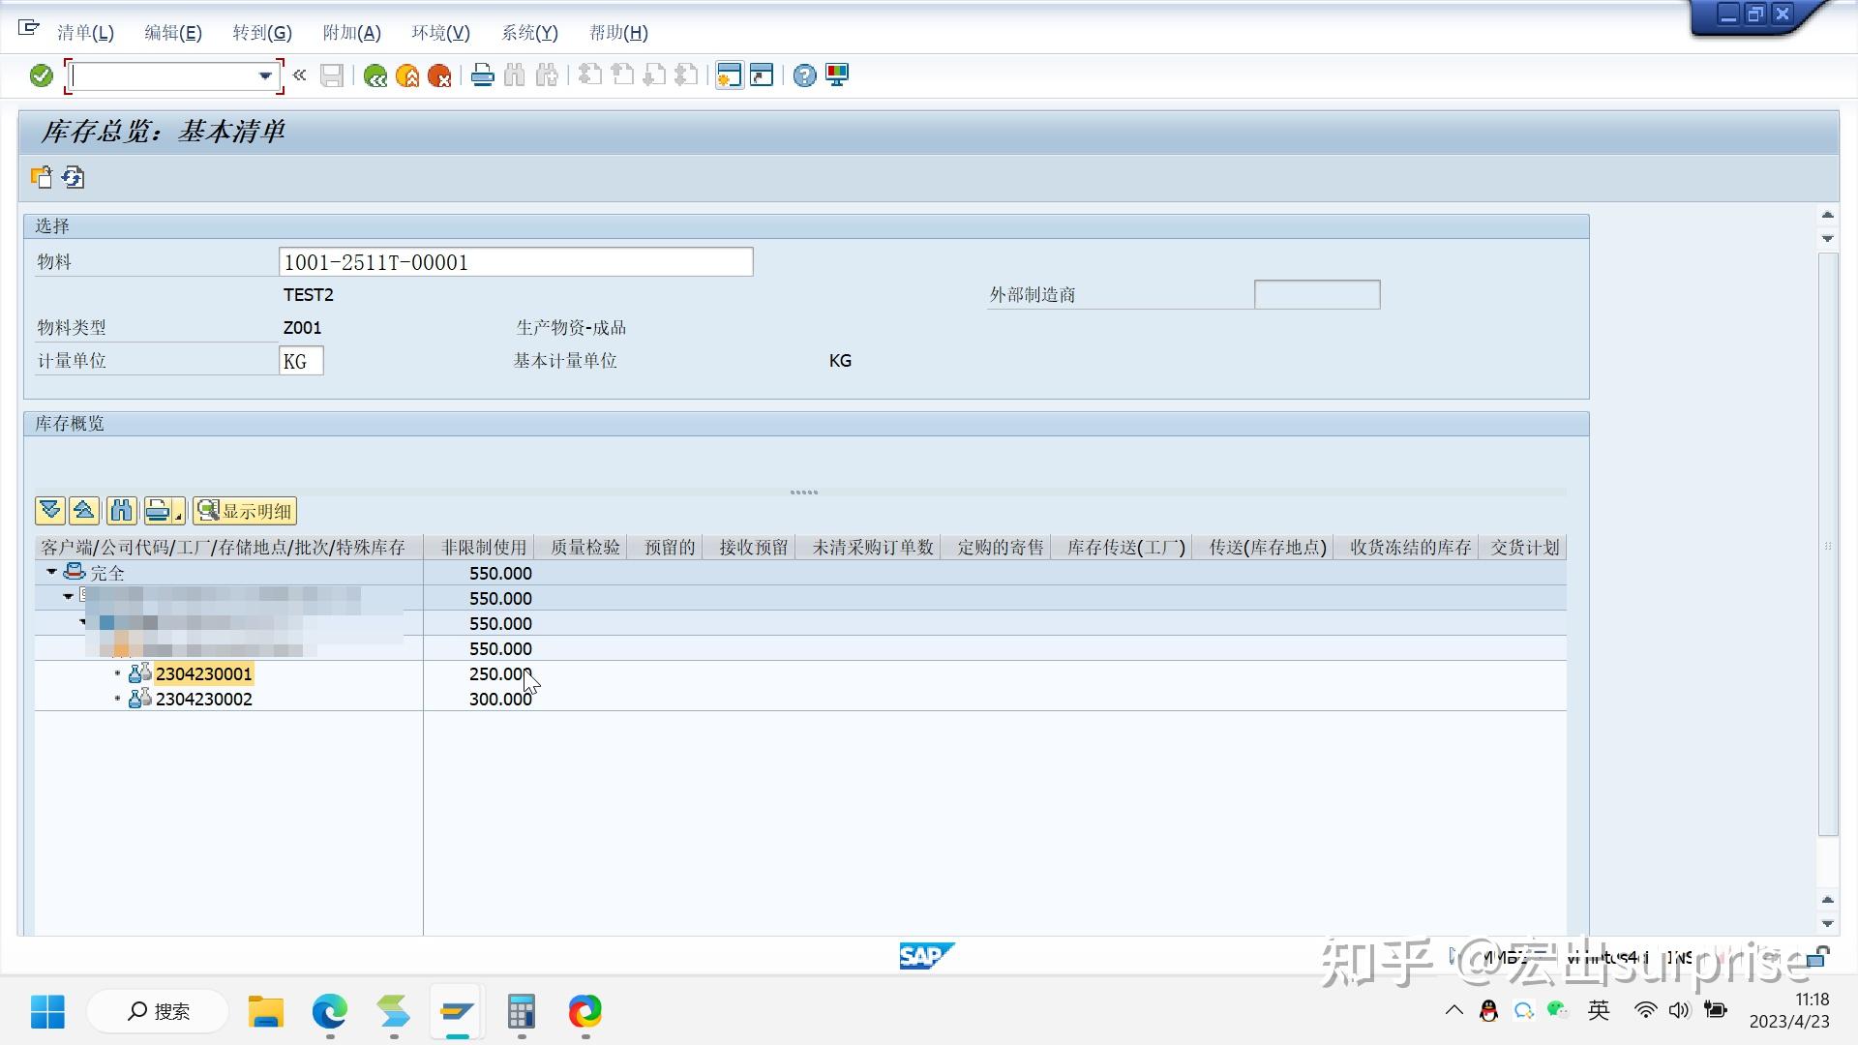Image resolution: width=1858 pixels, height=1045 pixels.
Task: Collapse all nodes with the triangle-up icon
Action: [x=84, y=510]
